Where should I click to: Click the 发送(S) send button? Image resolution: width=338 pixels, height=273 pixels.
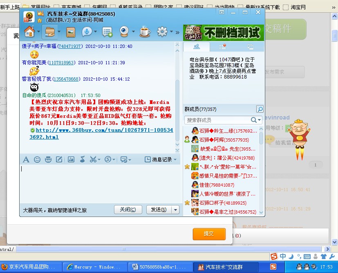coord(159,210)
